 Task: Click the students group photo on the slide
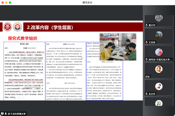pyautogui.click(x=118, y=47)
